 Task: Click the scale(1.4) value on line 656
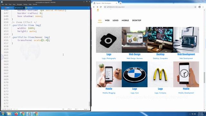click(x=42, y=40)
